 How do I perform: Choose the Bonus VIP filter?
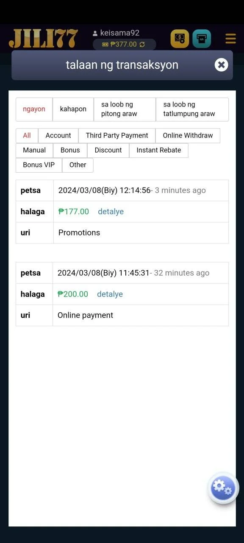point(39,165)
